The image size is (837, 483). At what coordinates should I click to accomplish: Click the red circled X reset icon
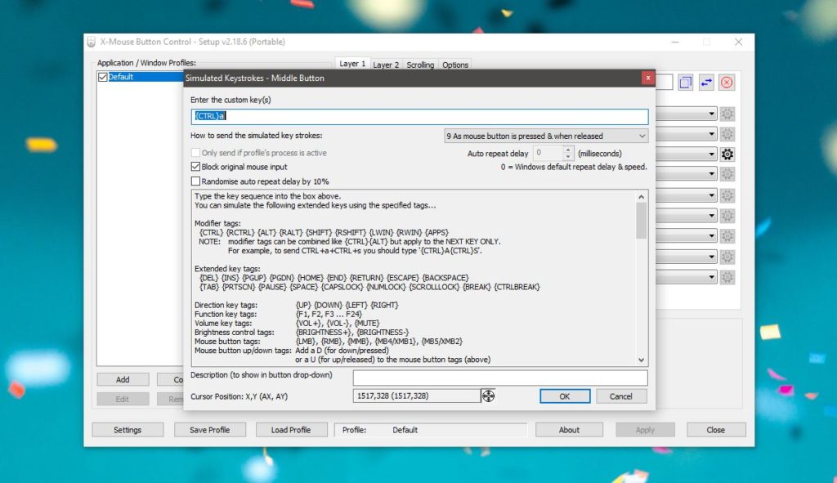point(727,83)
